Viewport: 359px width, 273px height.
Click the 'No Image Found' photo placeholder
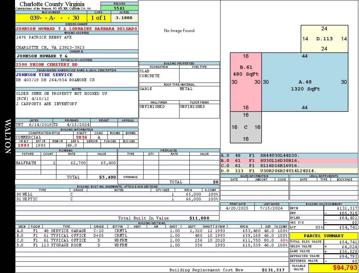pos(179,31)
